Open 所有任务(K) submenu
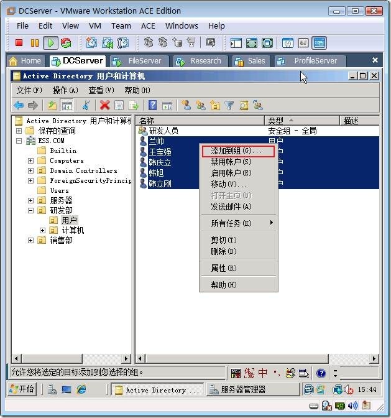This screenshot has width=391, height=418. click(238, 223)
